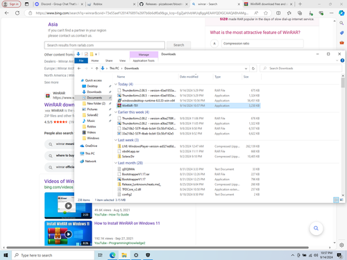347x260 pixels.
Task: Open the Desktop folder in Quick access
Action: click(92, 86)
